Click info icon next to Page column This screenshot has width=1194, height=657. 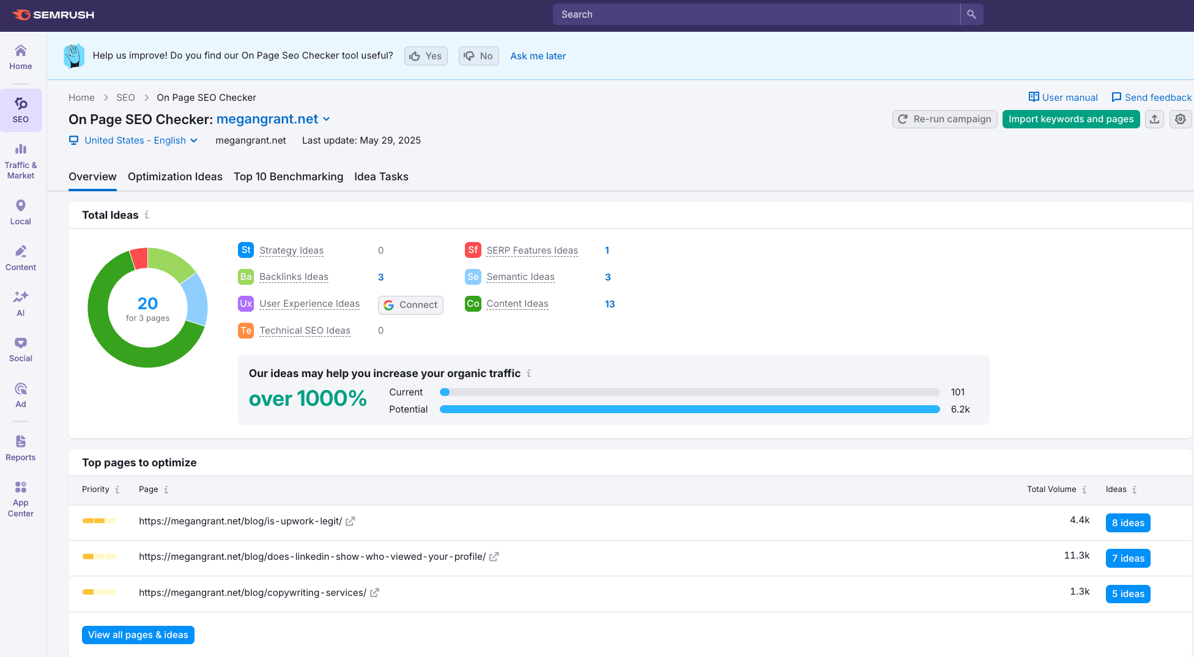click(x=166, y=490)
